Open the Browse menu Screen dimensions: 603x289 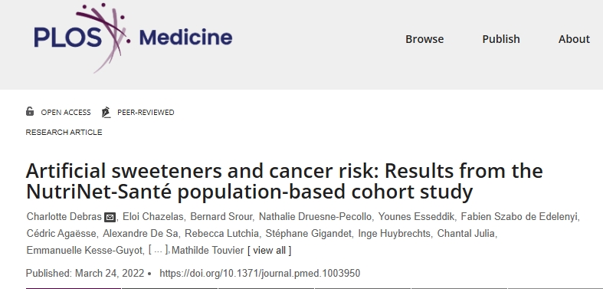click(424, 39)
